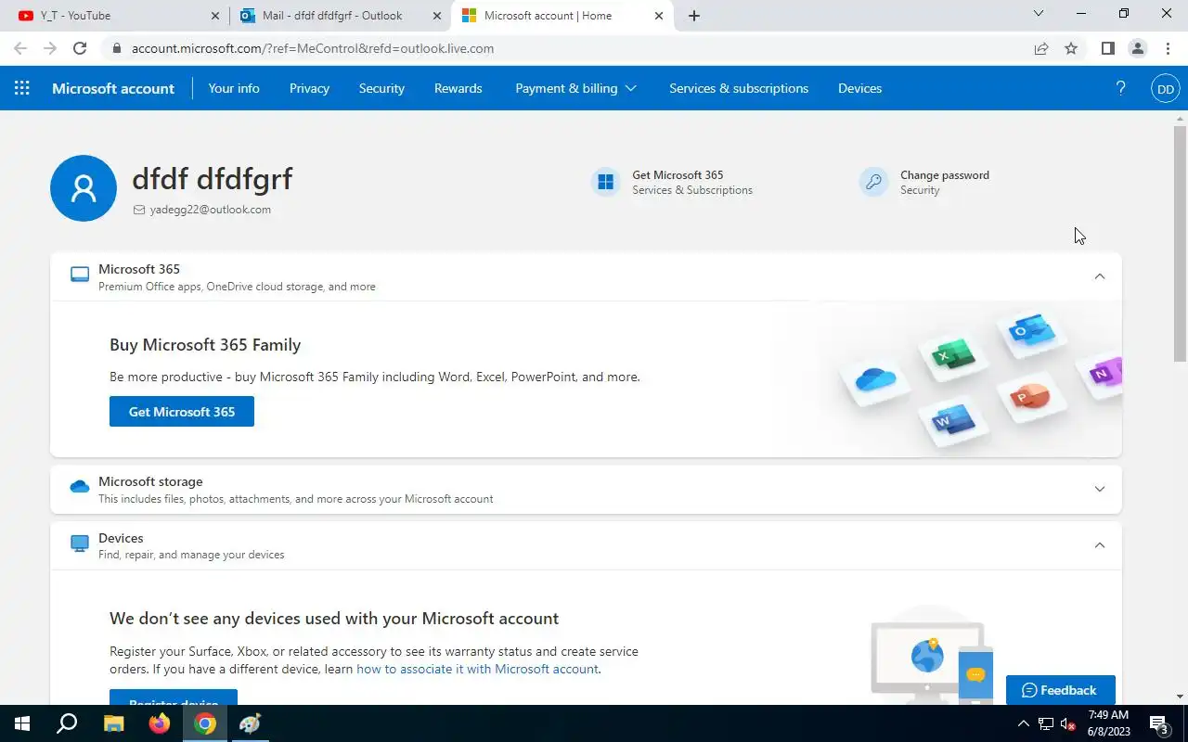Click the Get Microsoft 365 windows icon
Image resolution: width=1188 pixels, height=742 pixels.
[606, 182]
